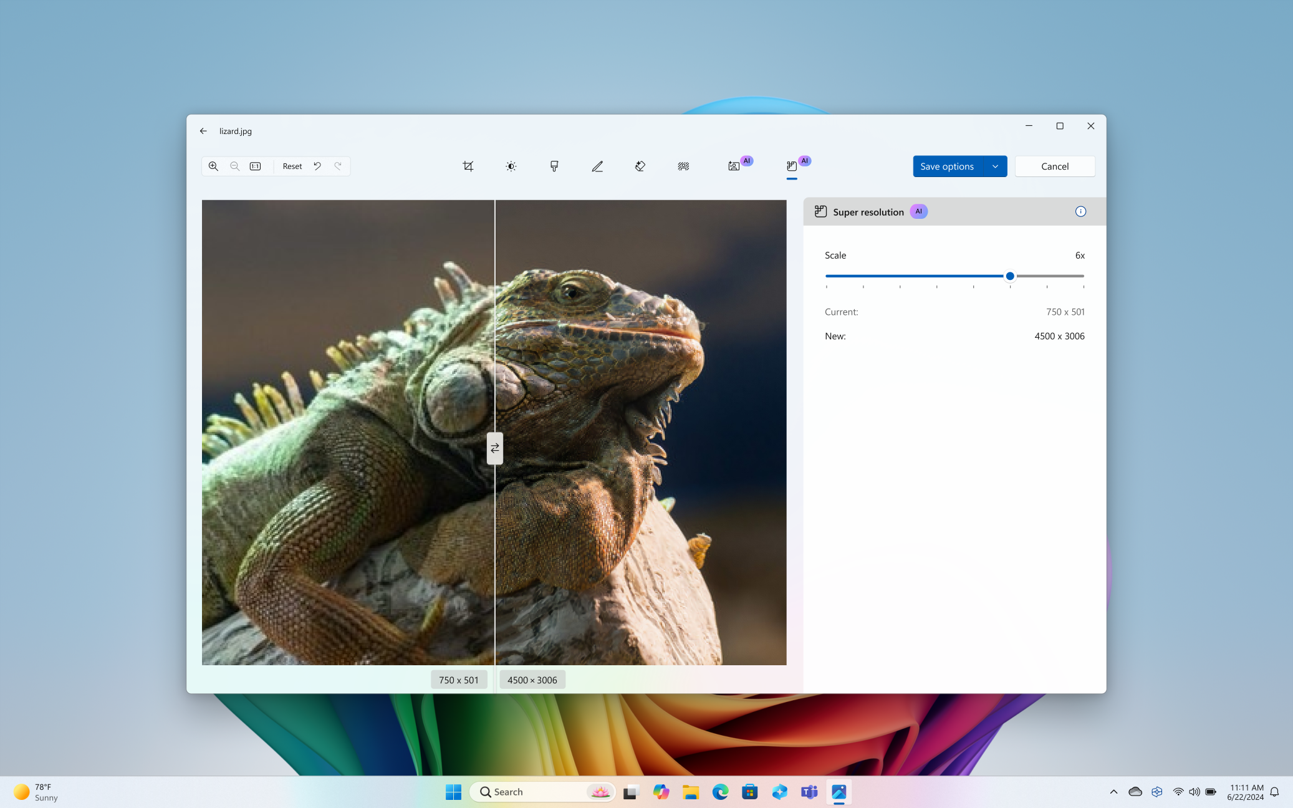Select the Crop tool
This screenshot has height=808, width=1293.
pos(468,166)
